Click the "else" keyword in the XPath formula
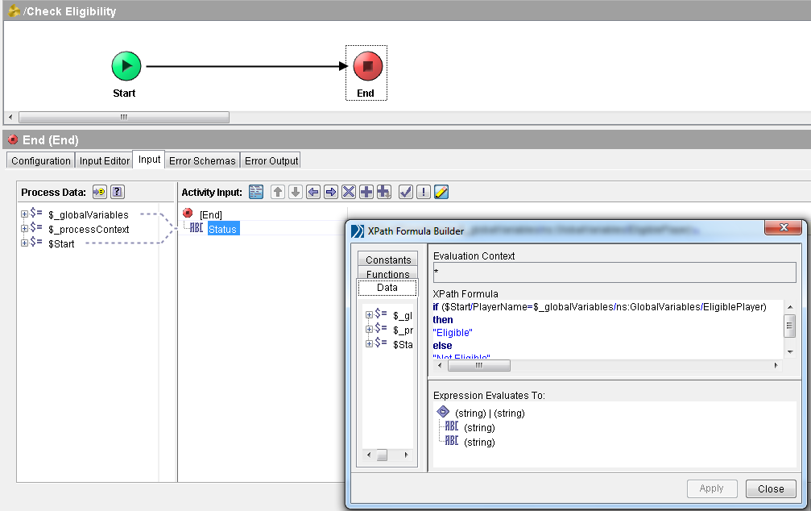The width and height of the screenshot is (811, 511). point(442,345)
